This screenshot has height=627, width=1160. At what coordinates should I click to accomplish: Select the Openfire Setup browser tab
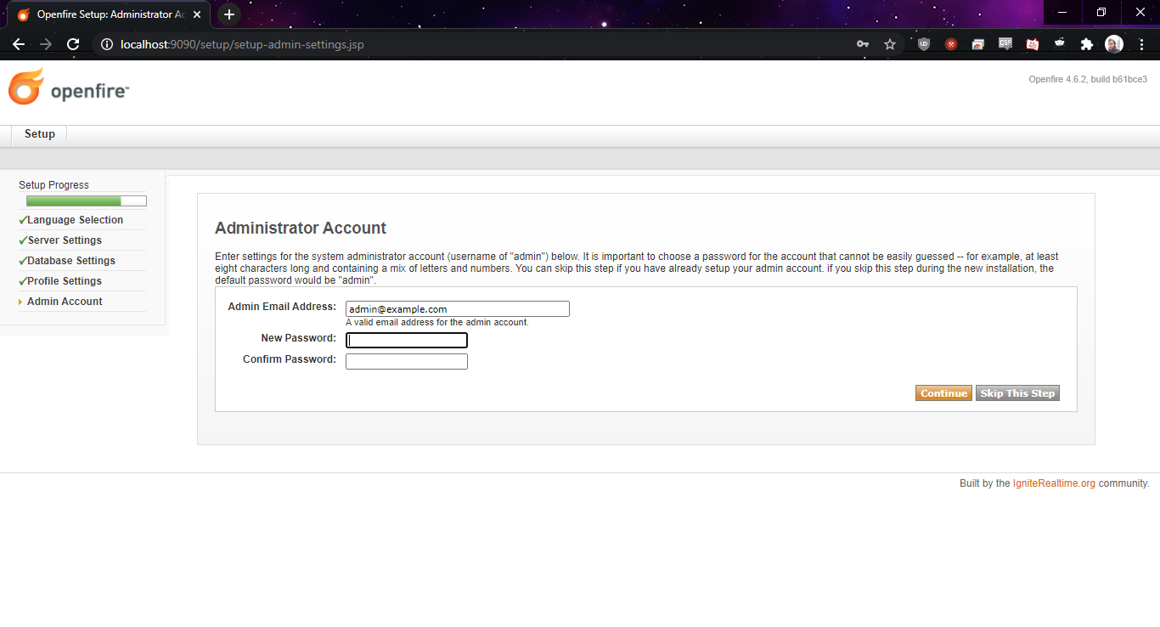tap(110, 14)
